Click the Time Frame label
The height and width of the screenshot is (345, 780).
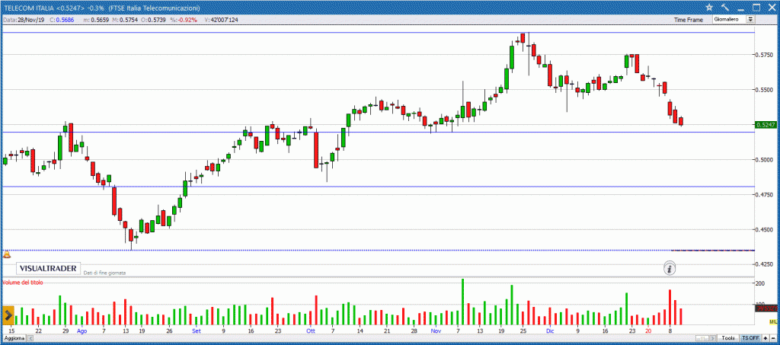click(x=689, y=20)
